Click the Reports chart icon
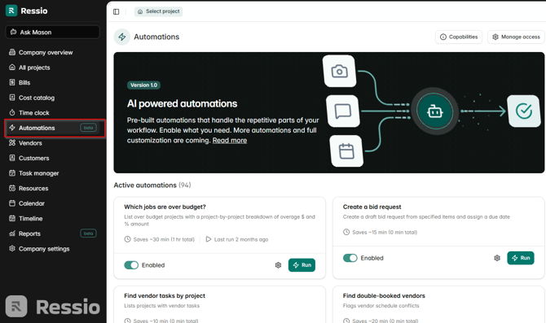This screenshot has height=323, width=546. click(12, 234)
